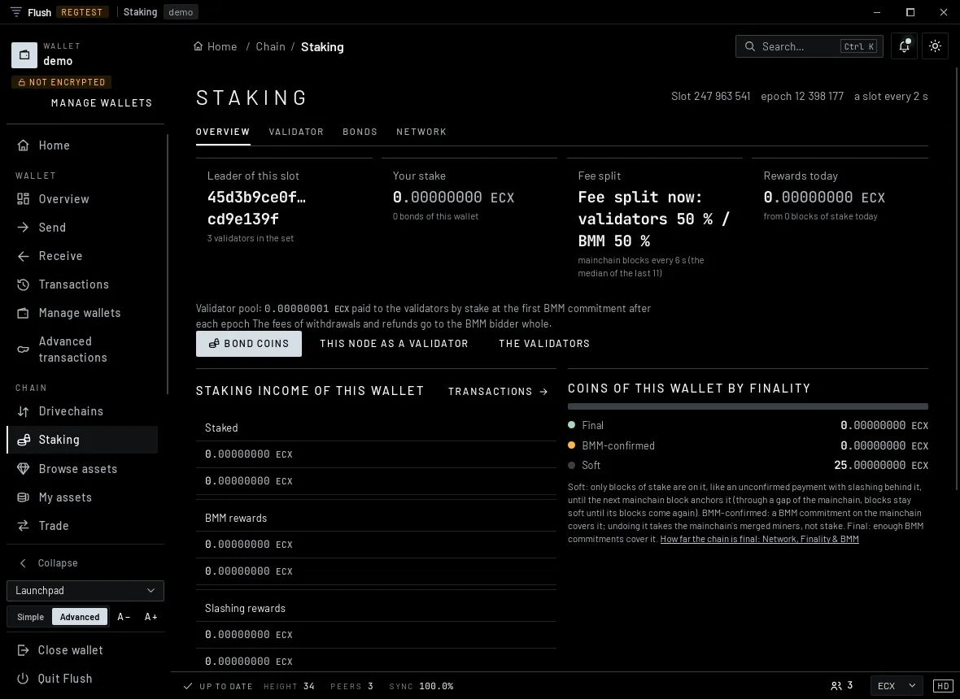
Task: Click the BMM rewards heading
Action: 236,518
